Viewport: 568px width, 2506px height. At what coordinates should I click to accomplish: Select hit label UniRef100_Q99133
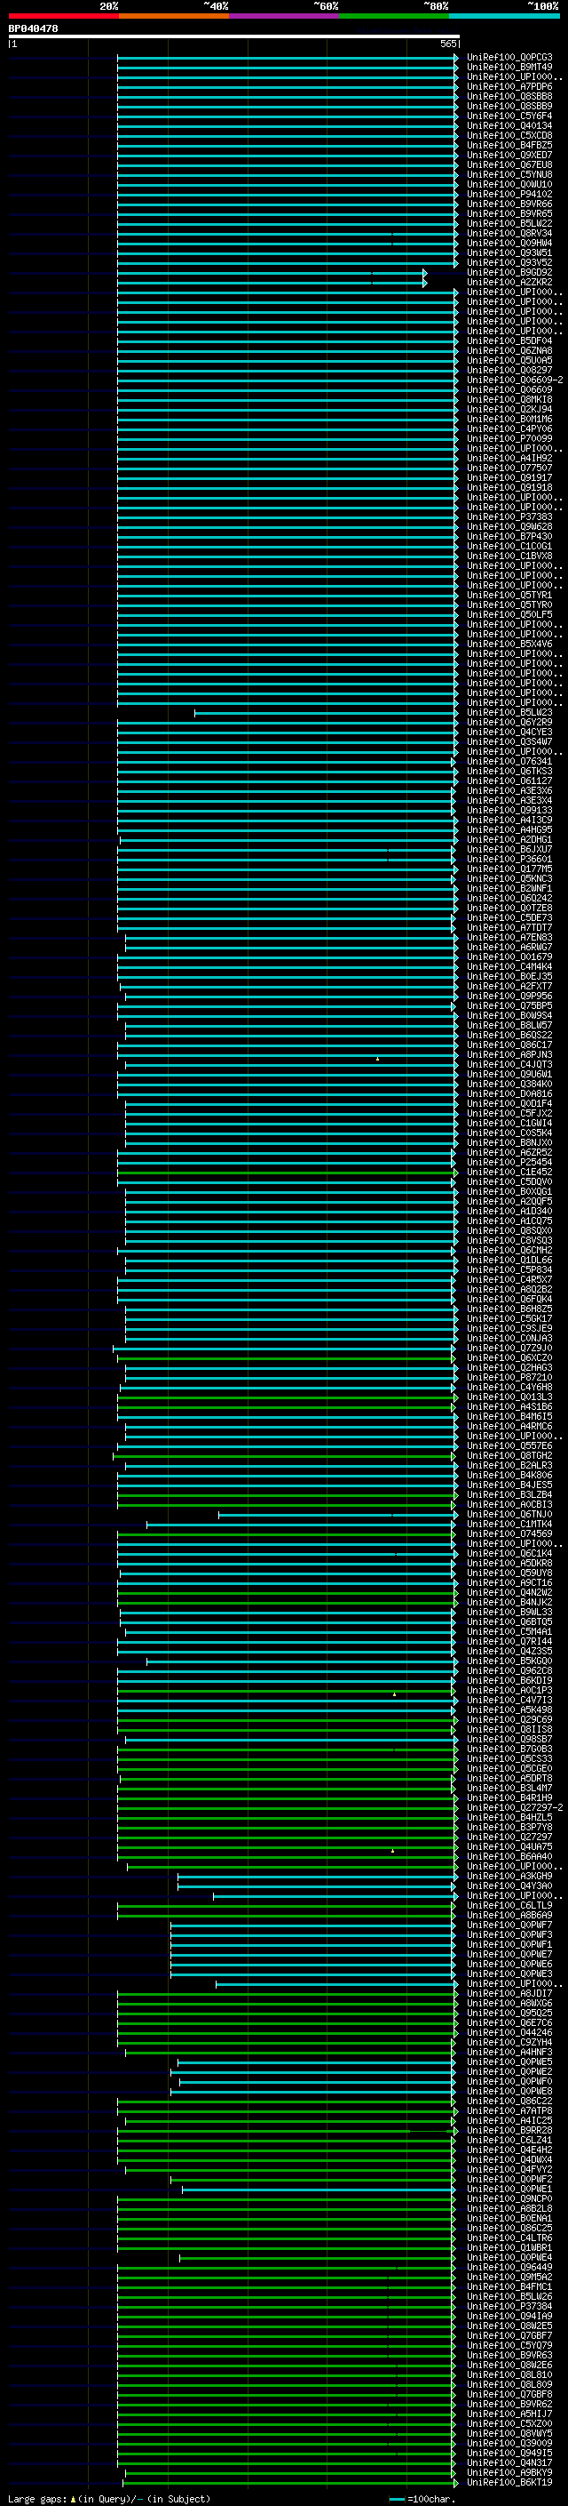[509, 811]
